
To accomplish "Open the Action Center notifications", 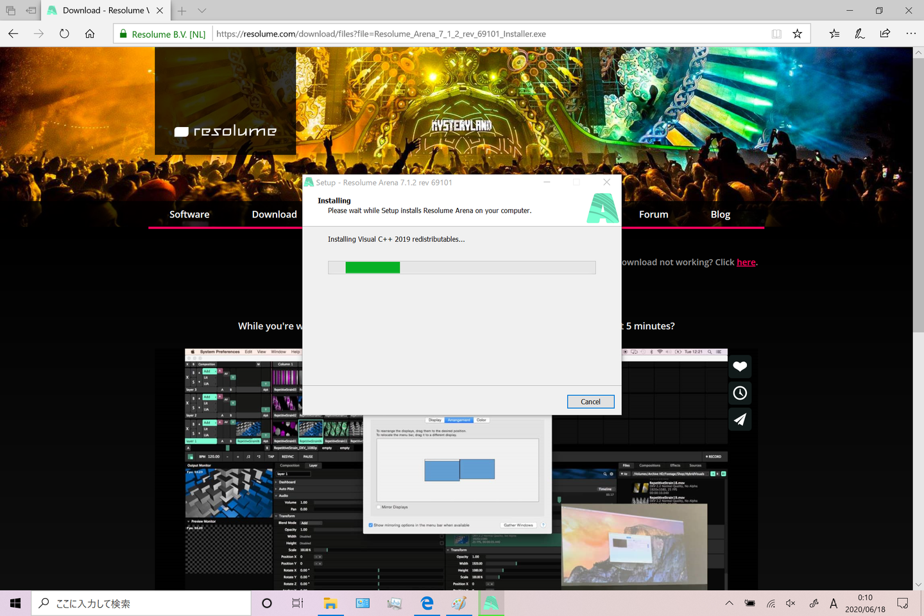I will (x=903, y=603).
